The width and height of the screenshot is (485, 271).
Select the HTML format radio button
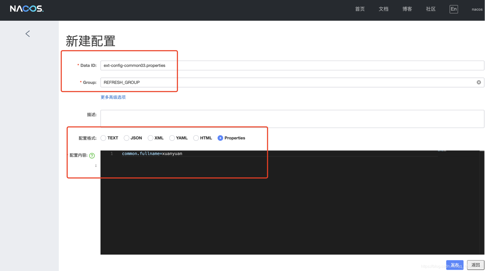(x=196, y=138)
